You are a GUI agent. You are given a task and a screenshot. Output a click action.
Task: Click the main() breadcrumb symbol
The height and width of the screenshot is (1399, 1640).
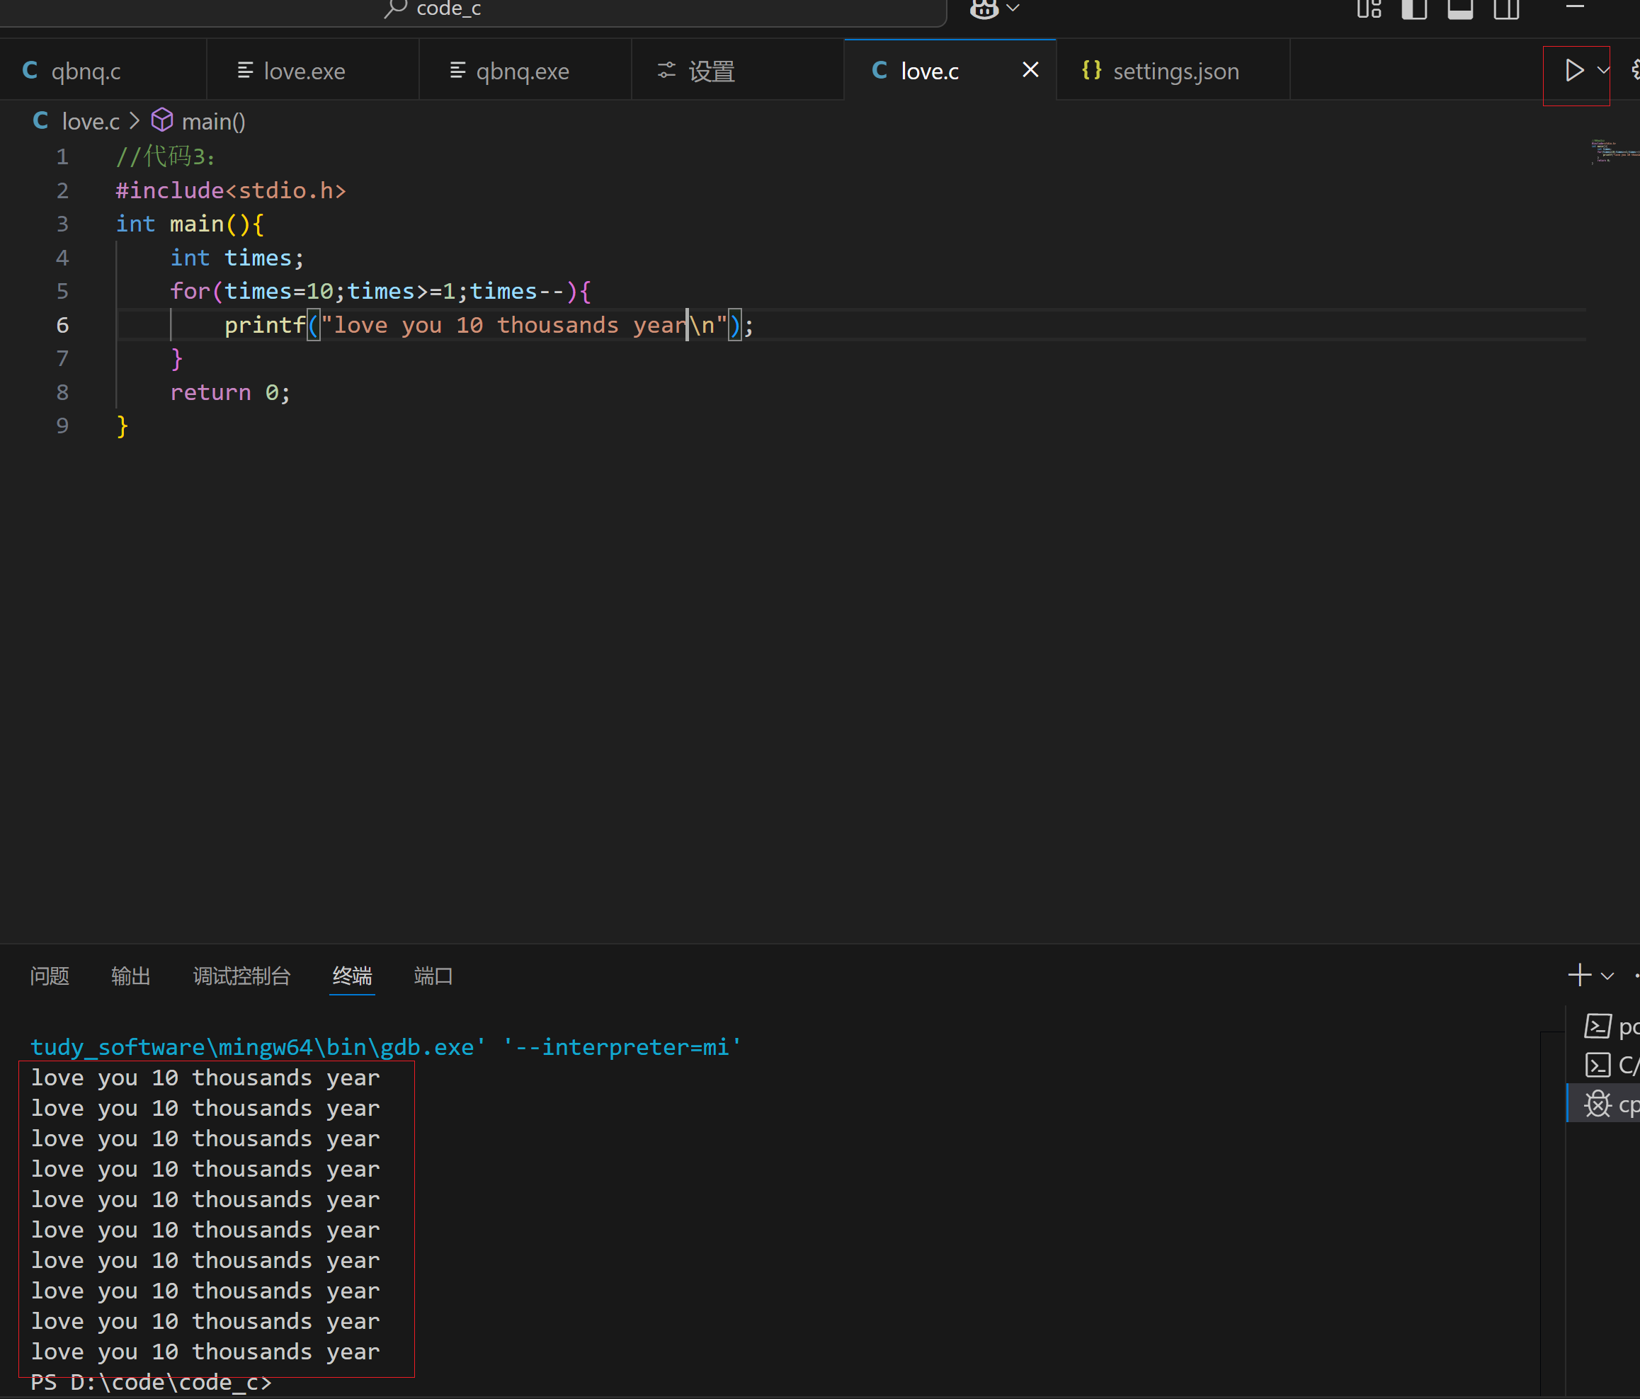coord(212,122)
